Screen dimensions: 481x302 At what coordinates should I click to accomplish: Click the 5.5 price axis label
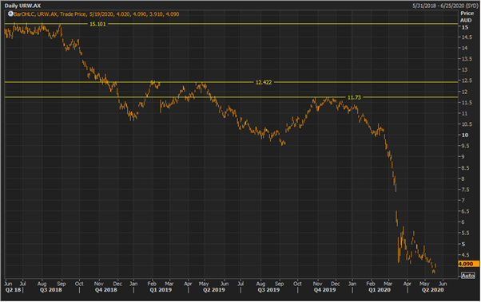tap(466, 233)
